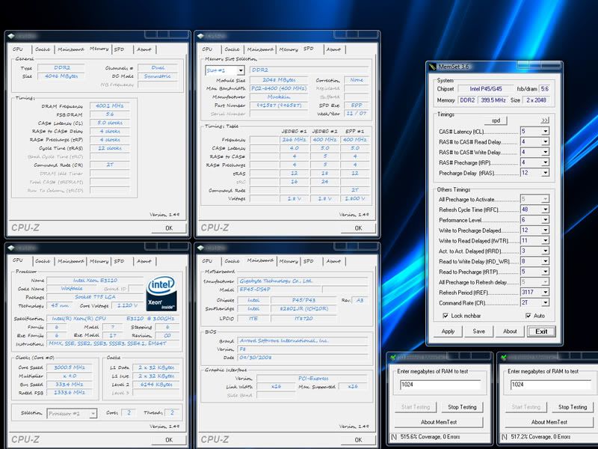
Task: Click the Rated FSB value 1333.6 MHz
Action: click(x=69, y=392)
